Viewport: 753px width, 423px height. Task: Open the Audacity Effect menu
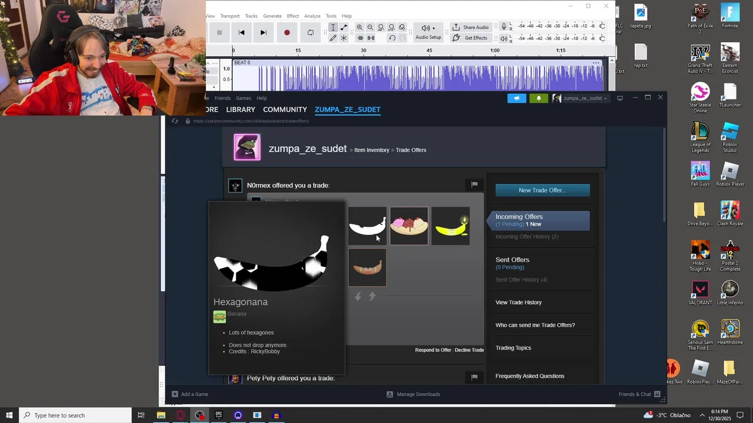[293, 16]
